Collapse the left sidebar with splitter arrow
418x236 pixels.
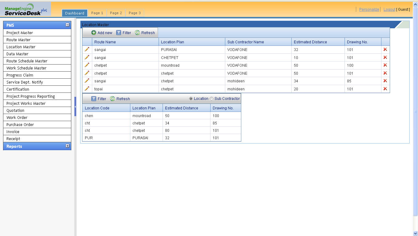pyautogui.click(x=75, y=107)
